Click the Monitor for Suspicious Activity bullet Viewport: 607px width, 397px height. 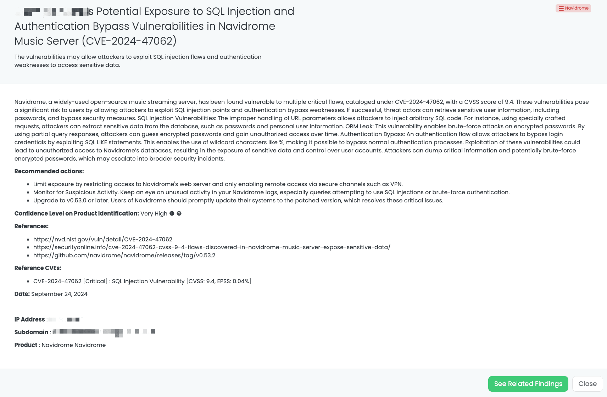(271, 192)
